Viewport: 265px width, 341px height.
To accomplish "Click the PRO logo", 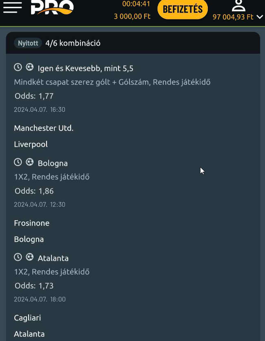I will (x=52, y=7).
